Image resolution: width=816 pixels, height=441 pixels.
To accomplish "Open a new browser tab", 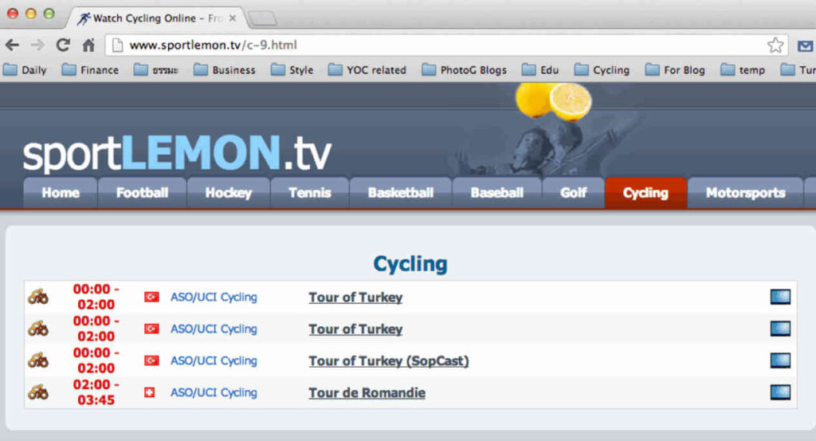I will point(262,19).
